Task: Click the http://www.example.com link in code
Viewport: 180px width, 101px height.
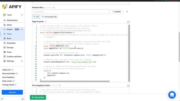Action: 82,62
